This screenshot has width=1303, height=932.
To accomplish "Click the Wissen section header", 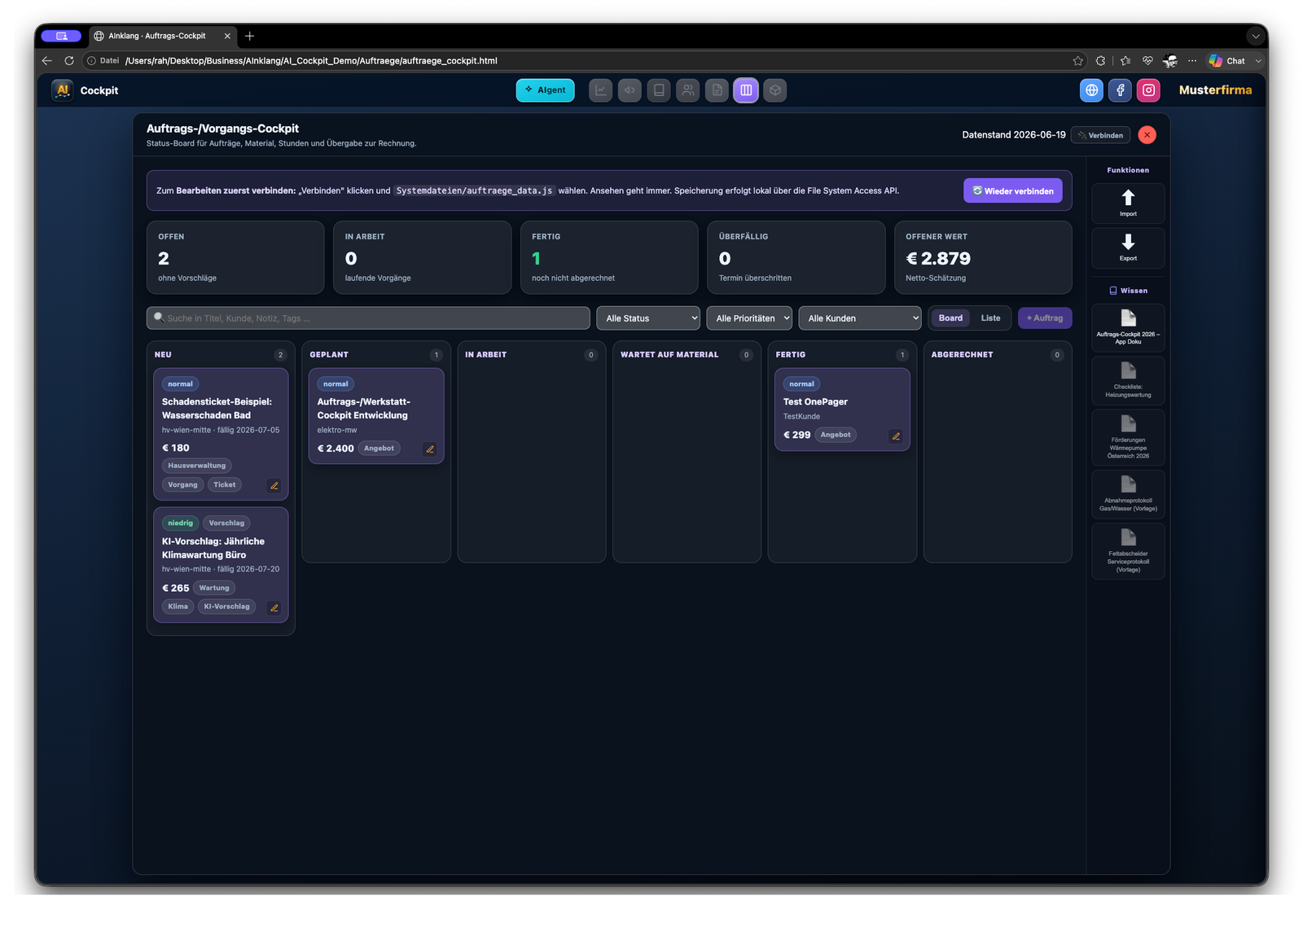I will (1128, 291).
